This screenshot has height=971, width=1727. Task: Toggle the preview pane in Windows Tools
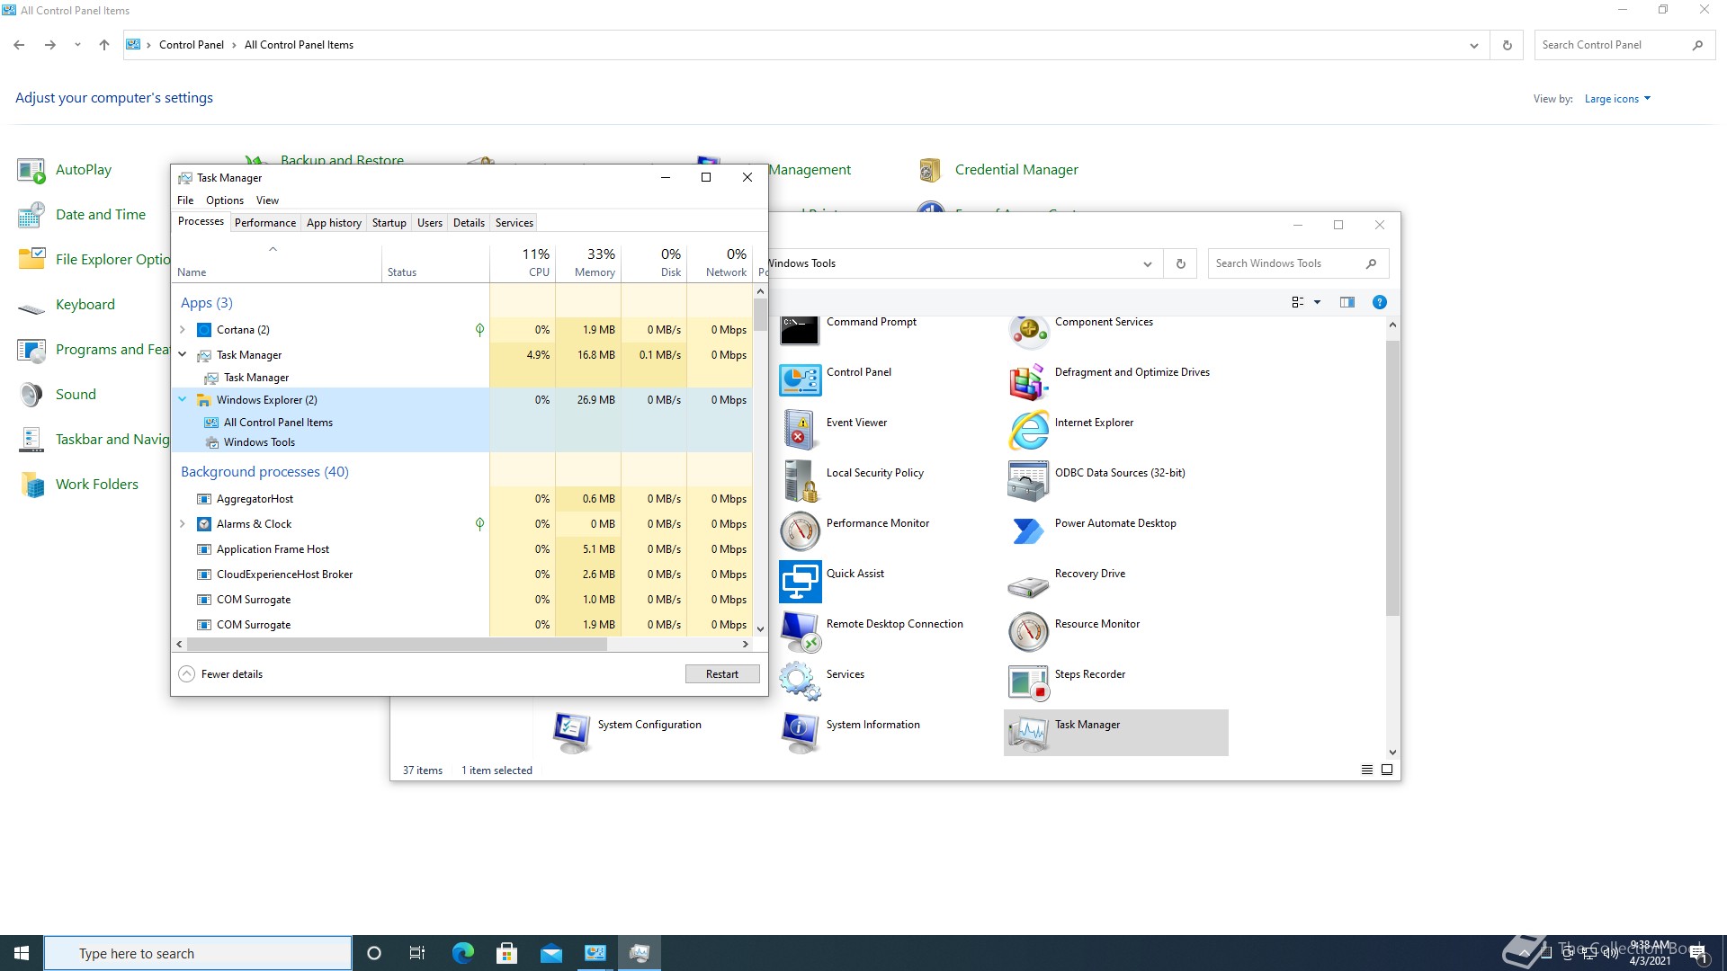[1347, 303]
